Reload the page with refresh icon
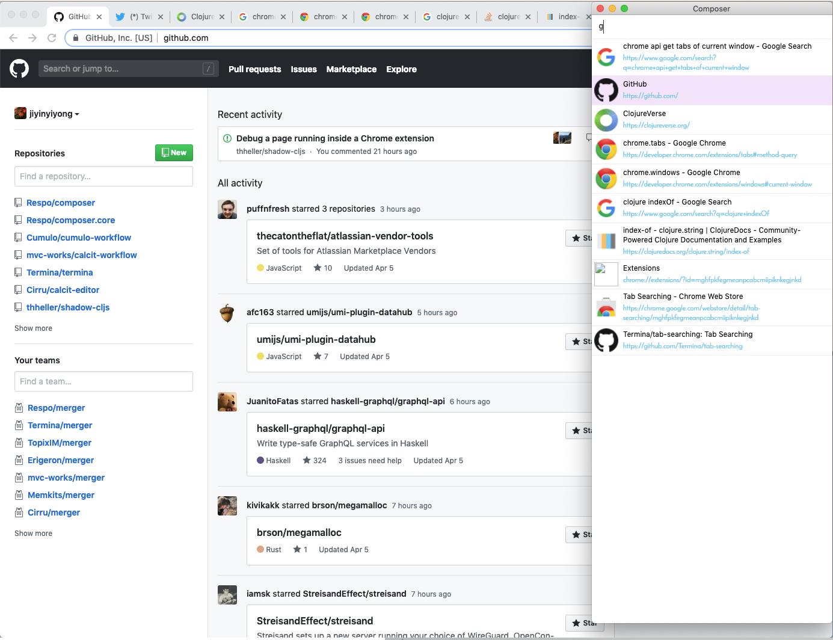The image size is (833, 640). pos(52,38)
